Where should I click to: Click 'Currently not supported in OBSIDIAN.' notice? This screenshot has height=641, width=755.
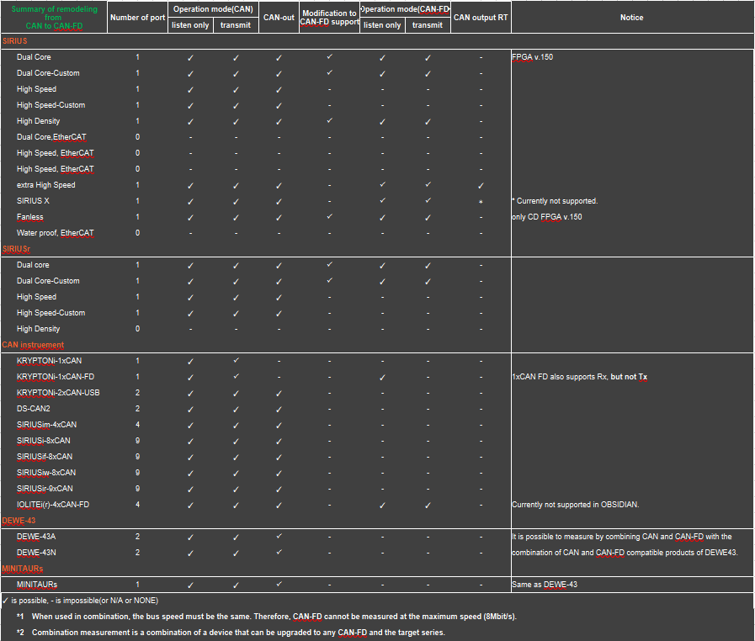(576, 505)
